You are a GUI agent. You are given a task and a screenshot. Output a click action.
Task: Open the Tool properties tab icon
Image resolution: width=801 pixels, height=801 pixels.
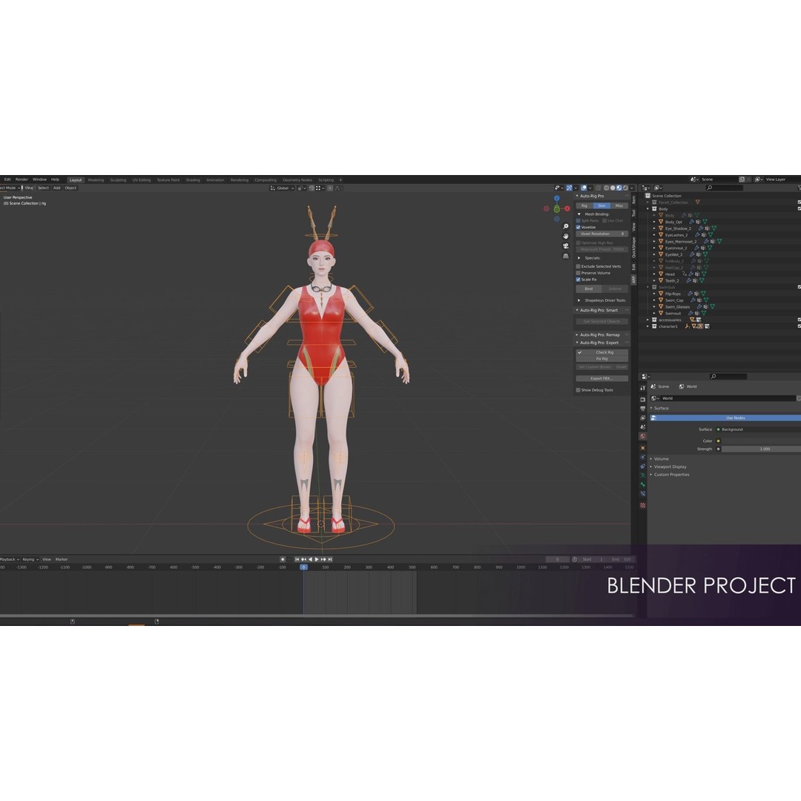[x=642, y=388]
